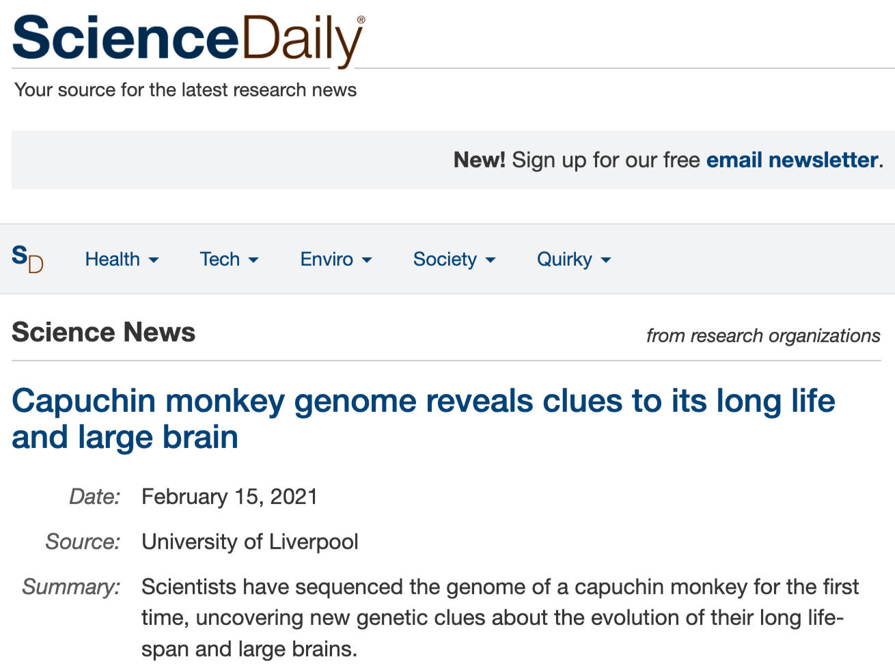Click the ScienceDaily logo at the top
This screenshot has height=668, width=895.
tap(188, 39)
